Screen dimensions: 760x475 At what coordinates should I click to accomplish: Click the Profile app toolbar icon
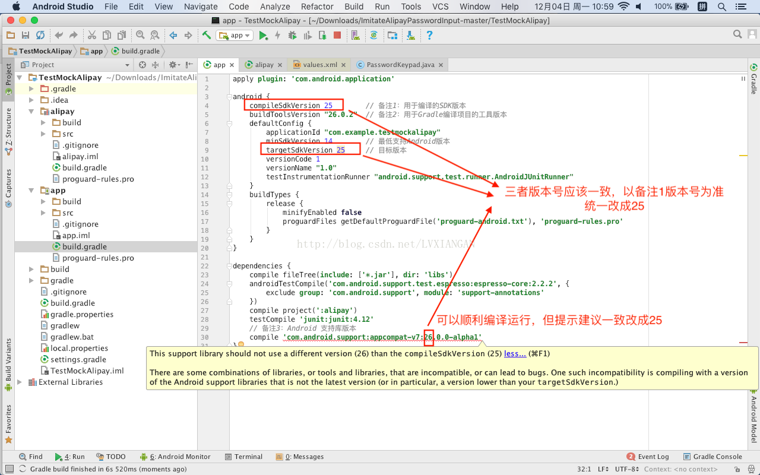[x=307, y=36]
